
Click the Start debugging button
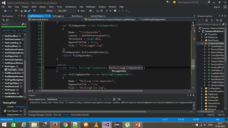pos(82,11)
